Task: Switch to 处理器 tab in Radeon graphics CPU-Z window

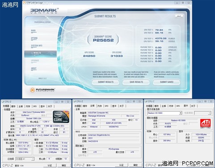Action: pyautogui.click(x=149, y=106)
